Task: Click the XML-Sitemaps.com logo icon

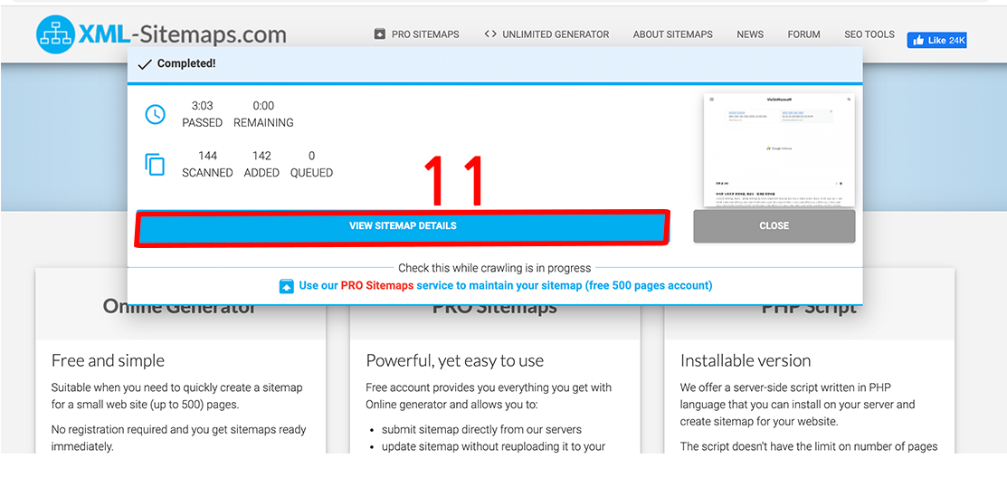Action: pyautogui.click(x=55, y=34)
